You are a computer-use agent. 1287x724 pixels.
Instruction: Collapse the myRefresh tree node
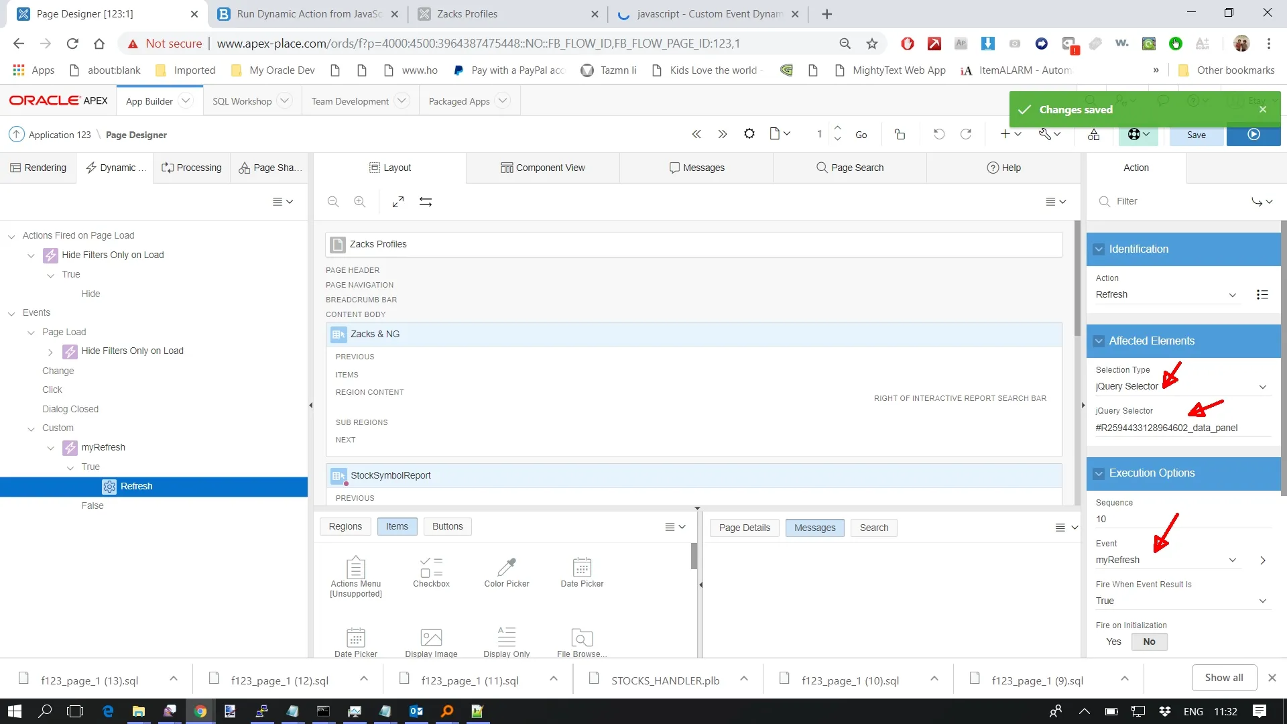coord(51,448)
